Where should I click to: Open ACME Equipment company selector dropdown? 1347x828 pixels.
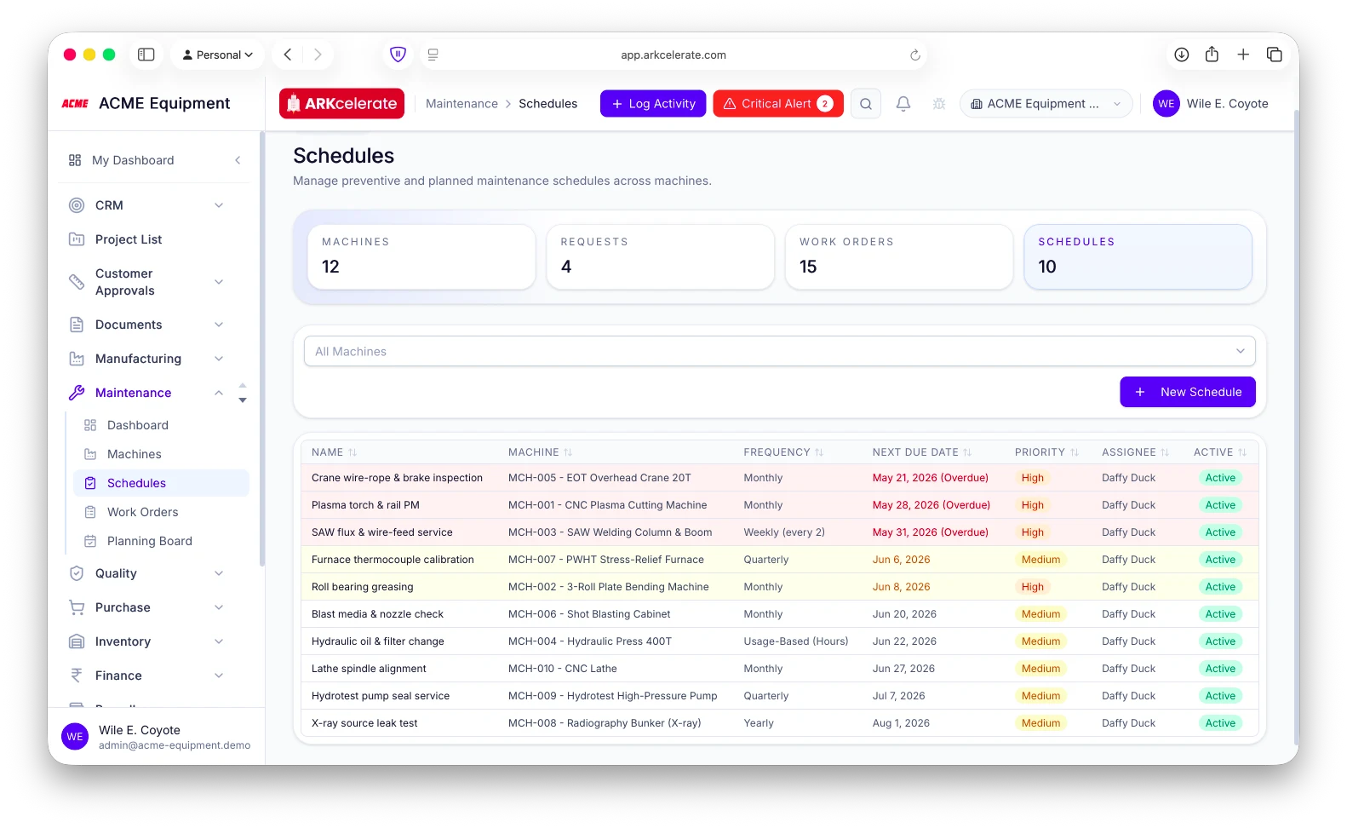click(1046, 104)
